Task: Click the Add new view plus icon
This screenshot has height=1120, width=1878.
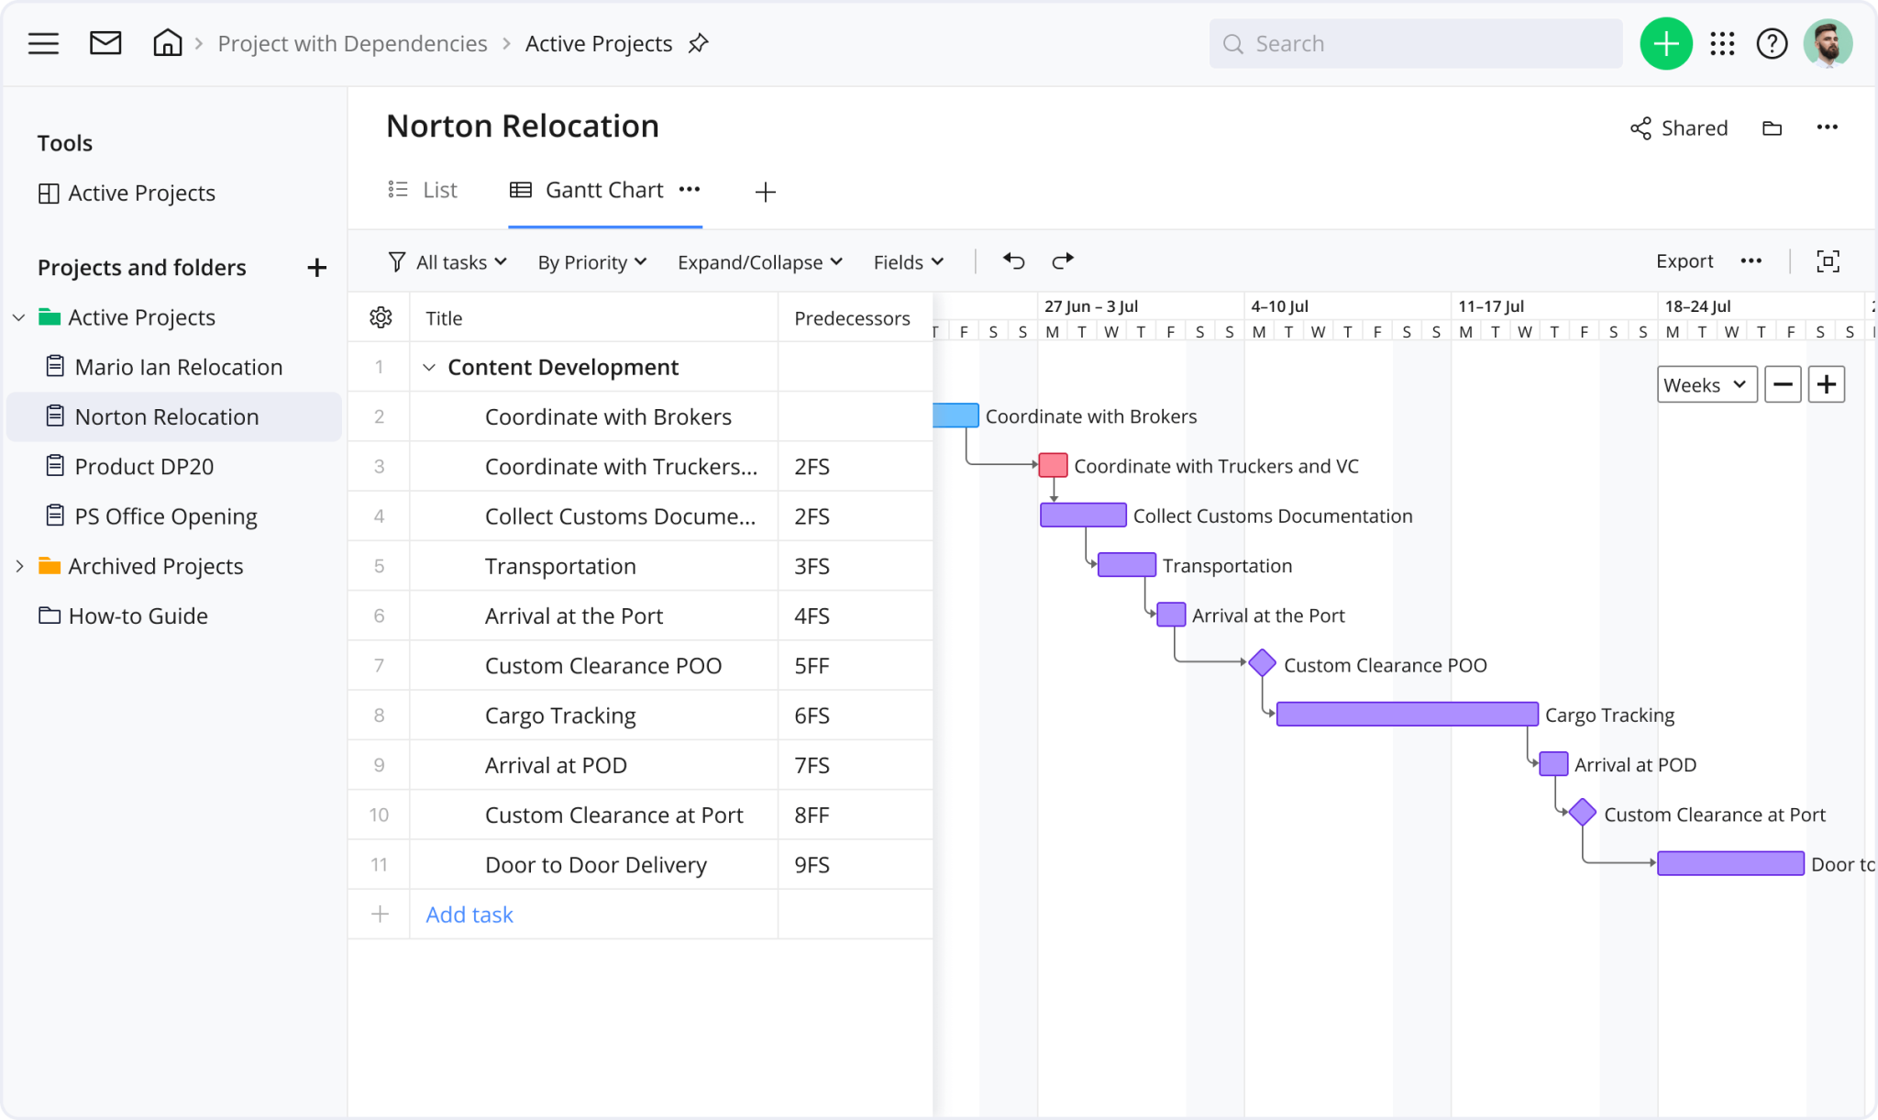Action: [x=767, y=191]
